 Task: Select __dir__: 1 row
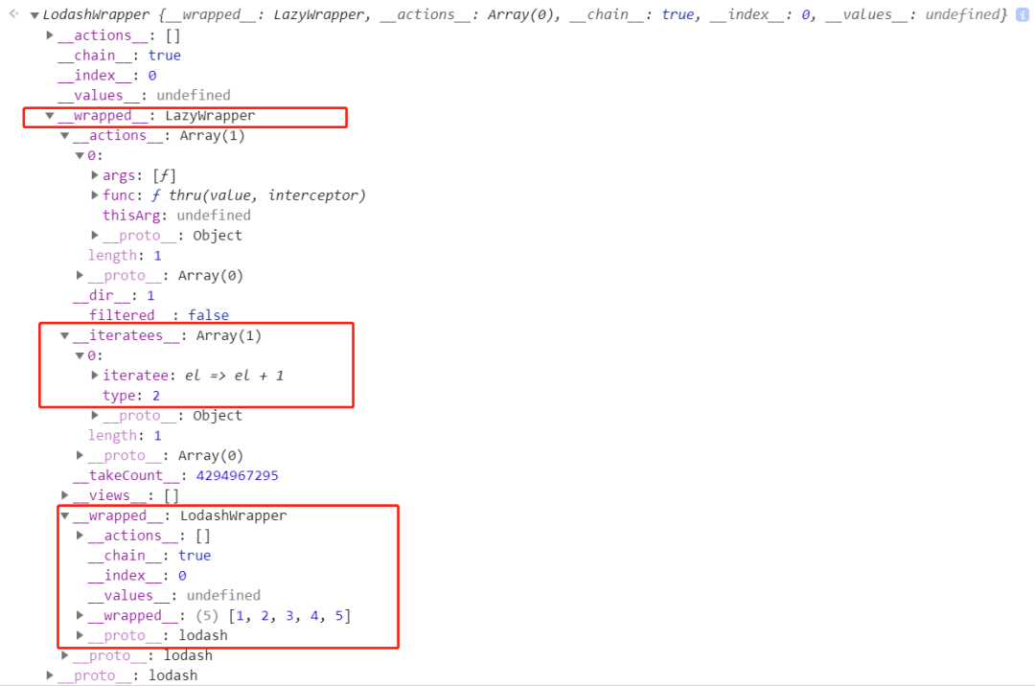pos(113,295)
